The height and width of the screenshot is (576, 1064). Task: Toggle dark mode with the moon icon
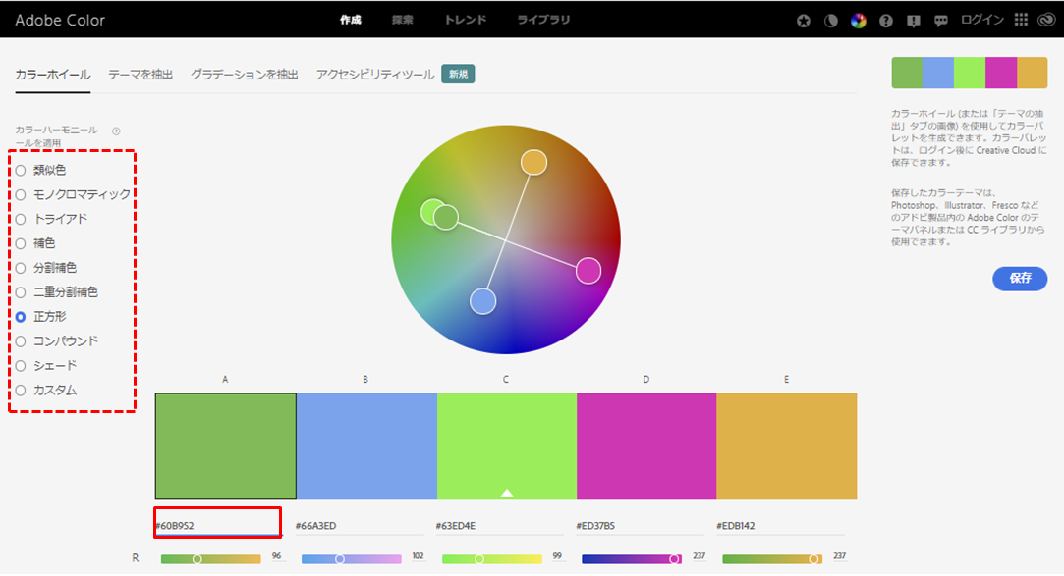point(830,21)
